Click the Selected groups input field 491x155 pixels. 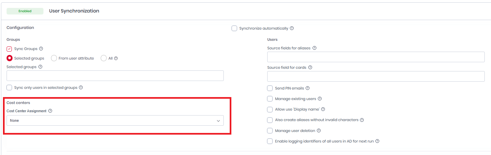[115, 76]
